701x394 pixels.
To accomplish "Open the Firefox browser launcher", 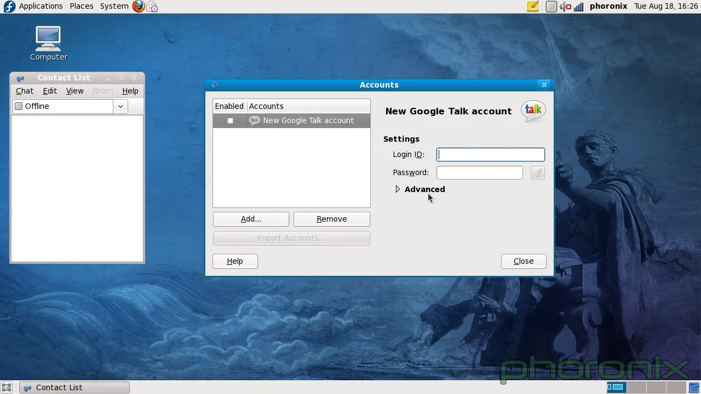I will tap(139, 7).
